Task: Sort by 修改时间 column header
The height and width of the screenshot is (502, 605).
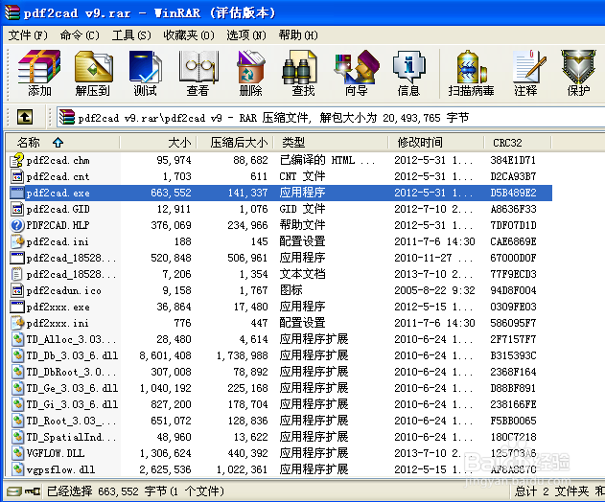Action: (436, 143)
